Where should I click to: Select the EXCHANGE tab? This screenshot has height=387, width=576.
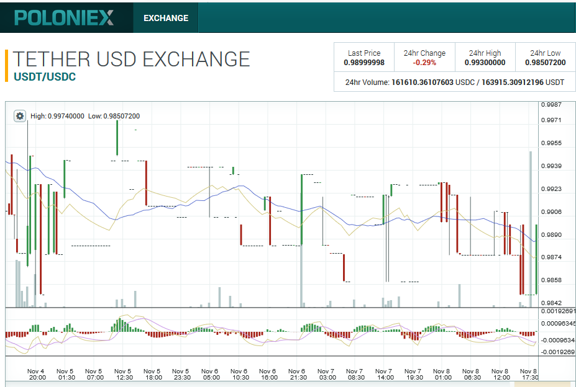coord(165,18)
